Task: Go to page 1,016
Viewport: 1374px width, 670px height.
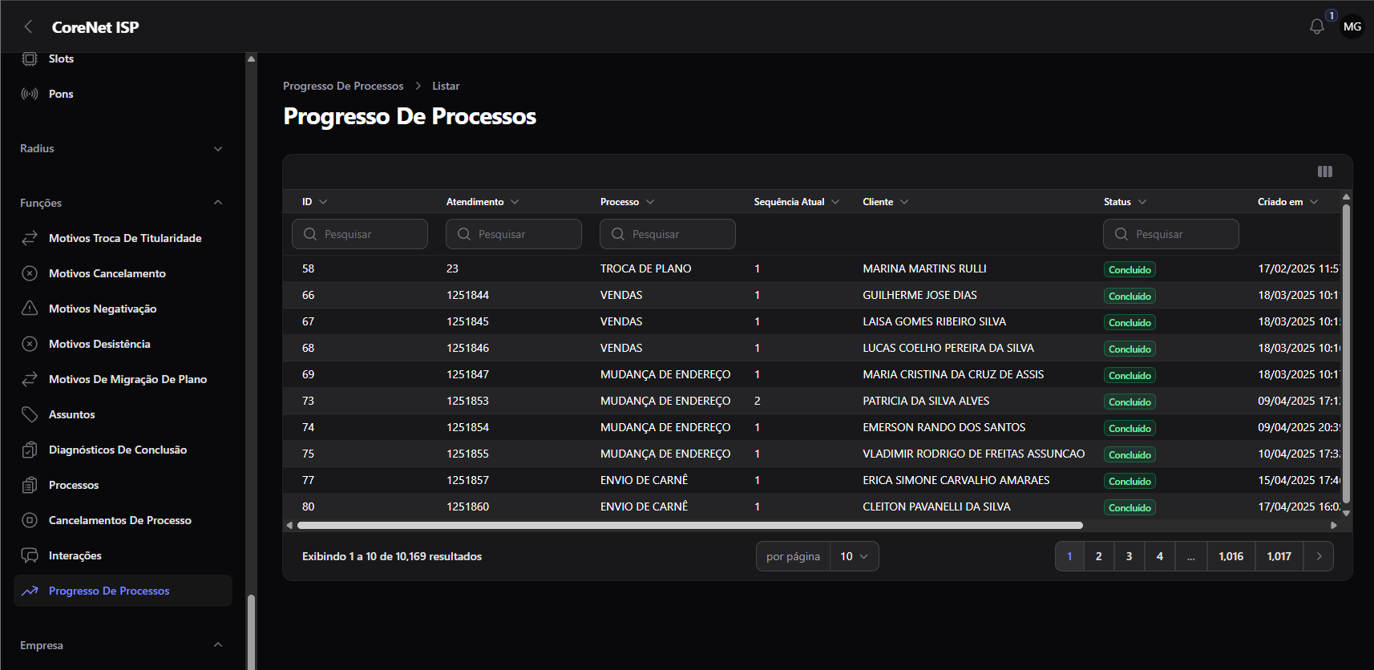Action: click(x=1231, y=556)
